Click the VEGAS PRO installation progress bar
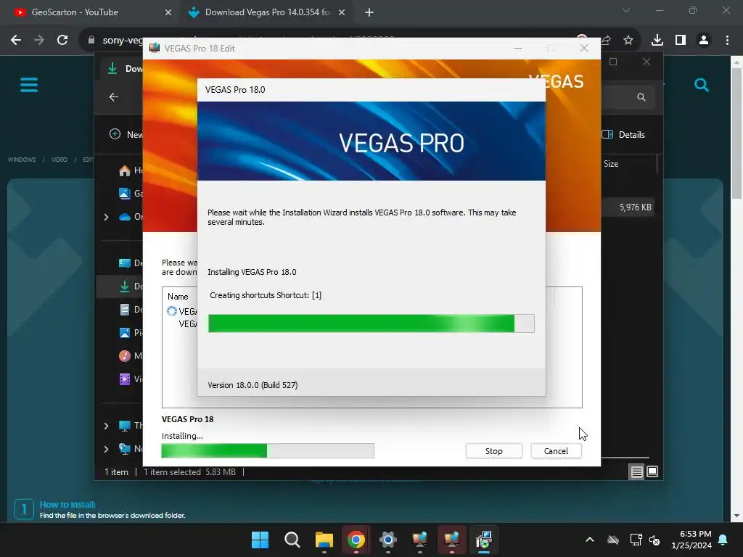Image resolution: width=743 pixels, height=557 pixels. coord(371,323)
